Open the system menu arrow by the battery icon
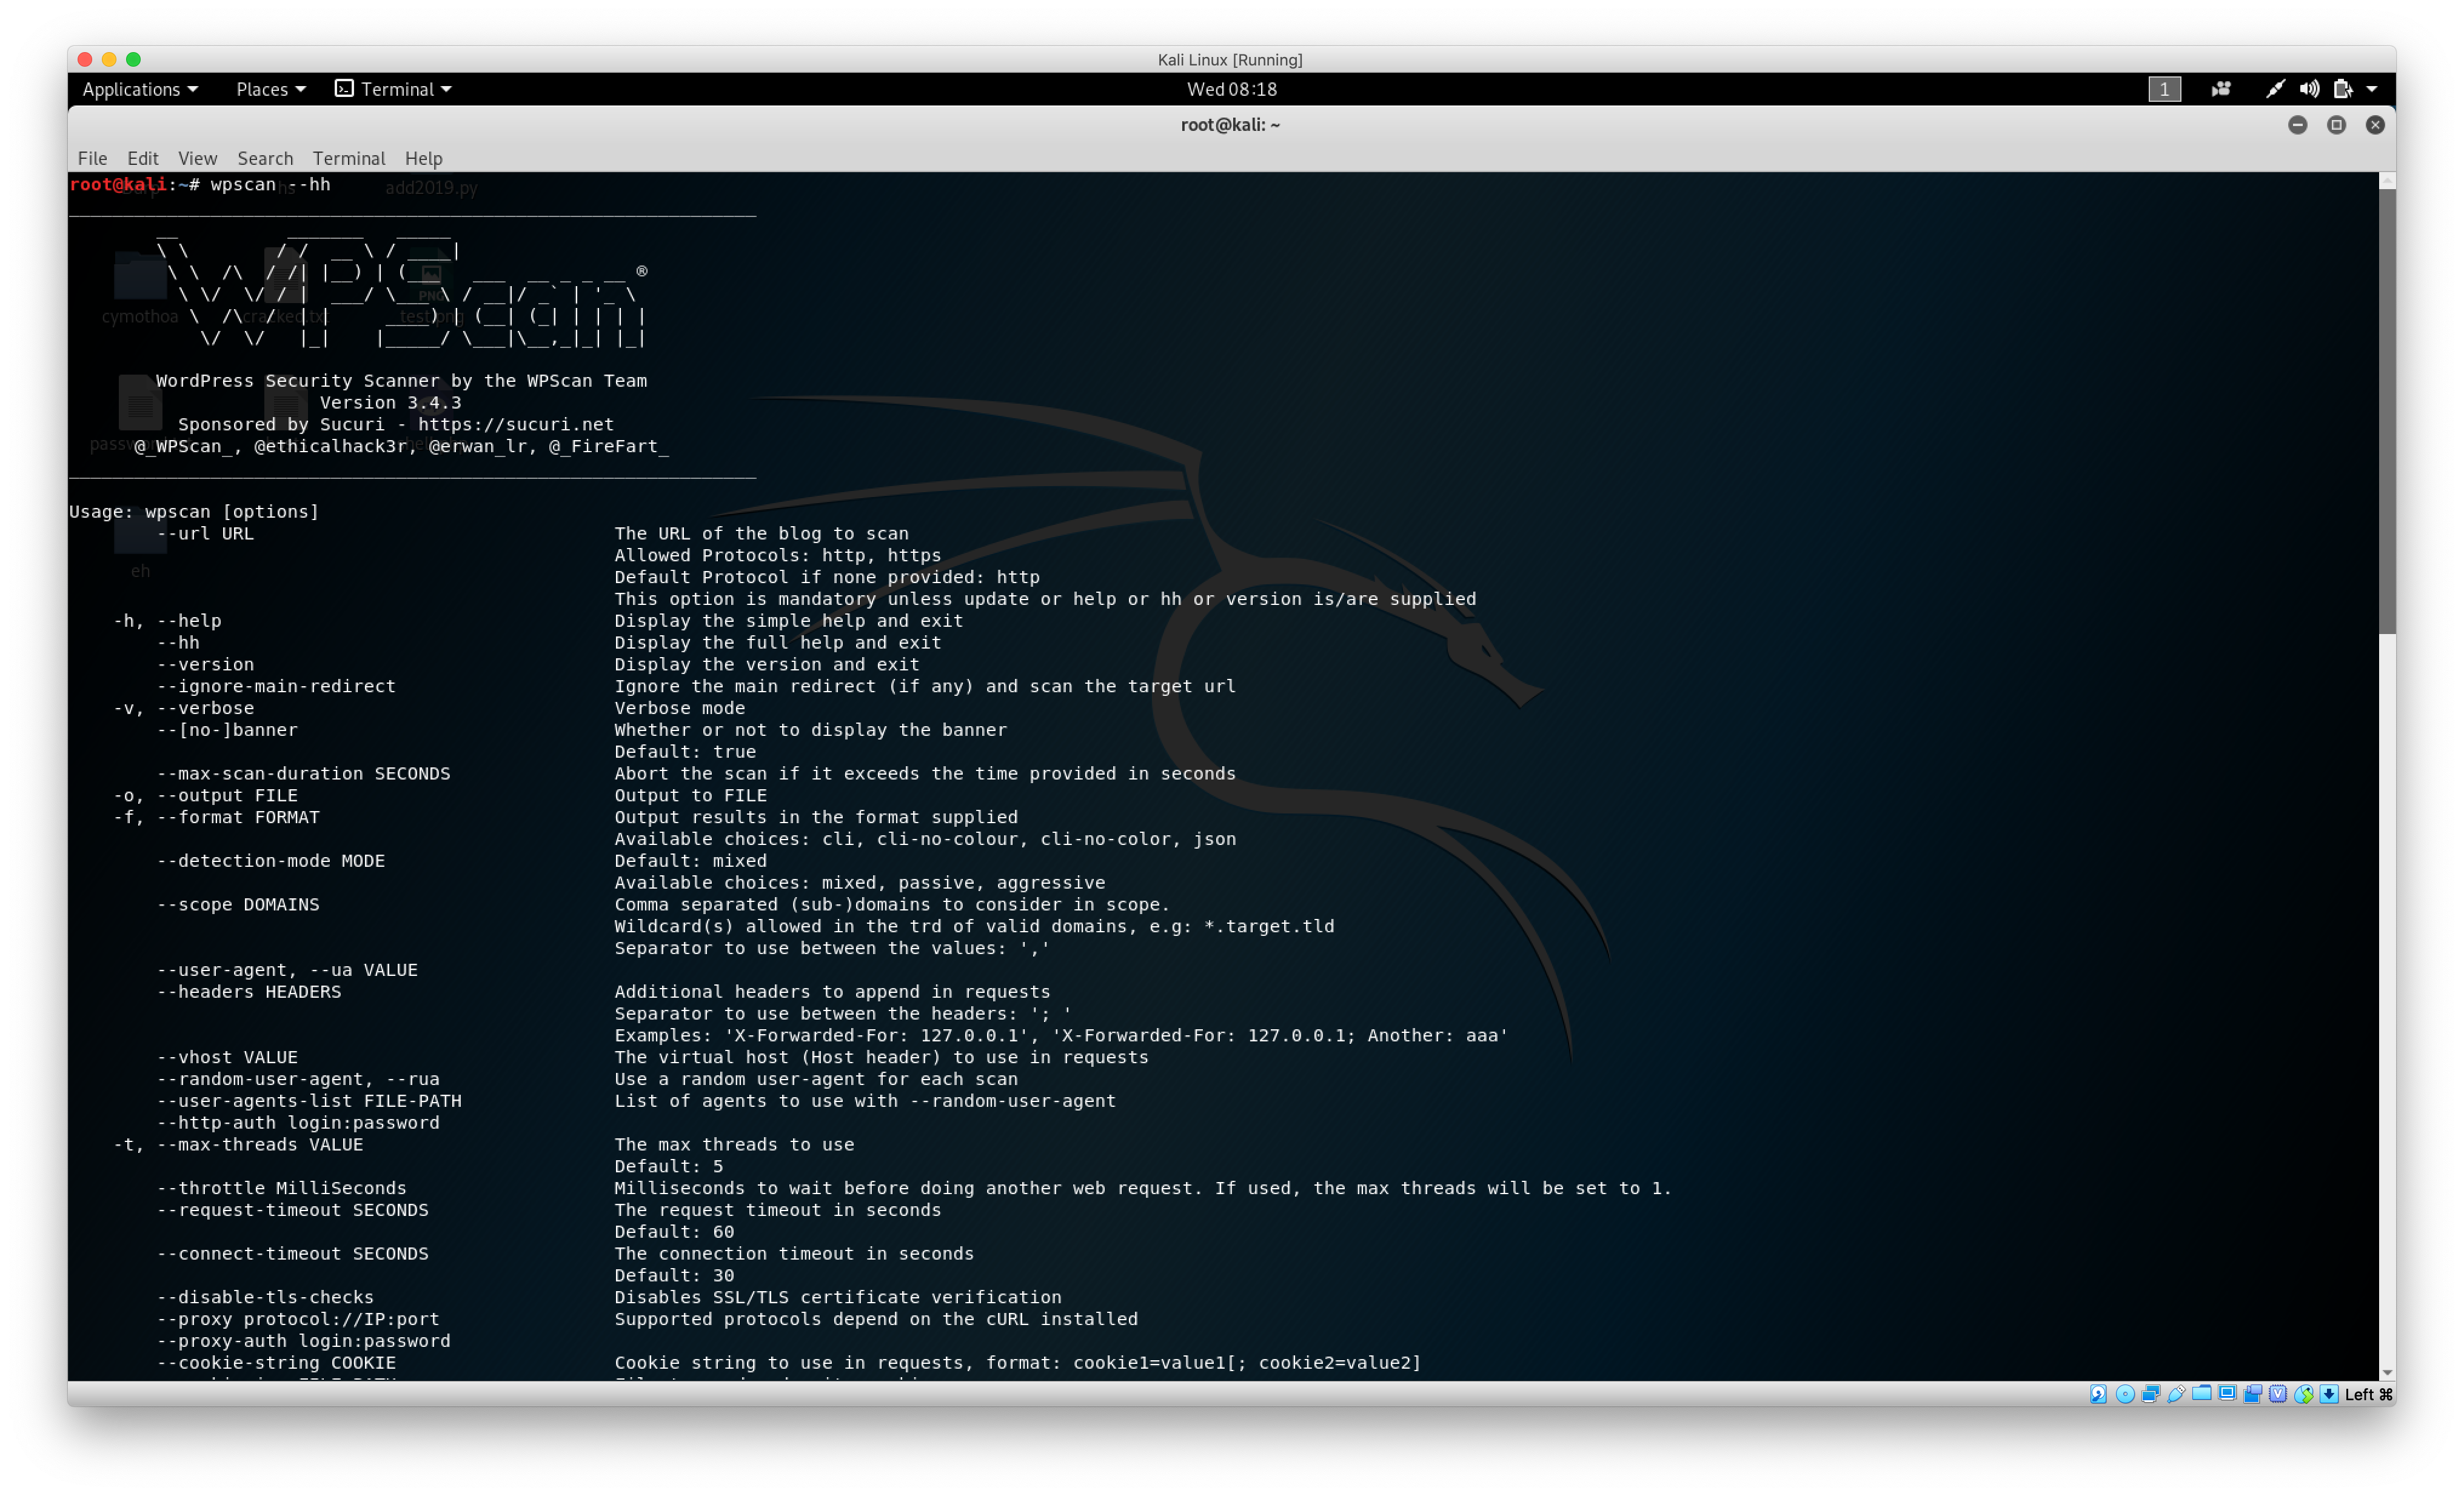 coord(2372,89)
